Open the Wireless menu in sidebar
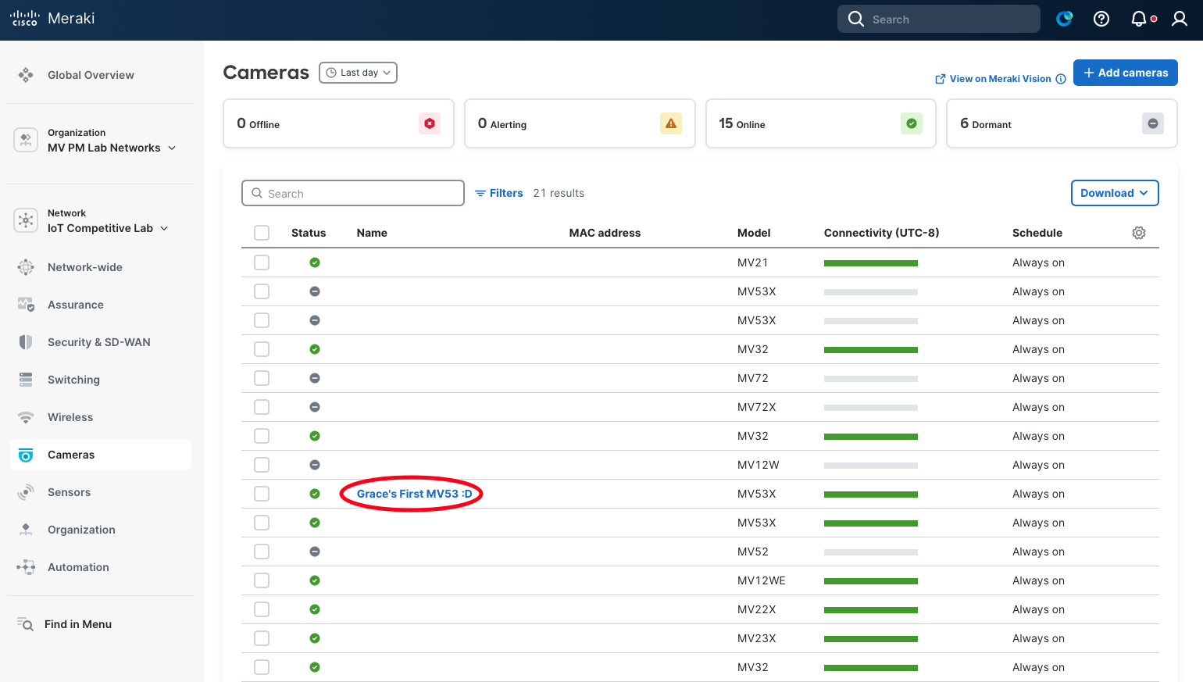1203x682 pixels. pyautogui.click(x=70, y=417)
